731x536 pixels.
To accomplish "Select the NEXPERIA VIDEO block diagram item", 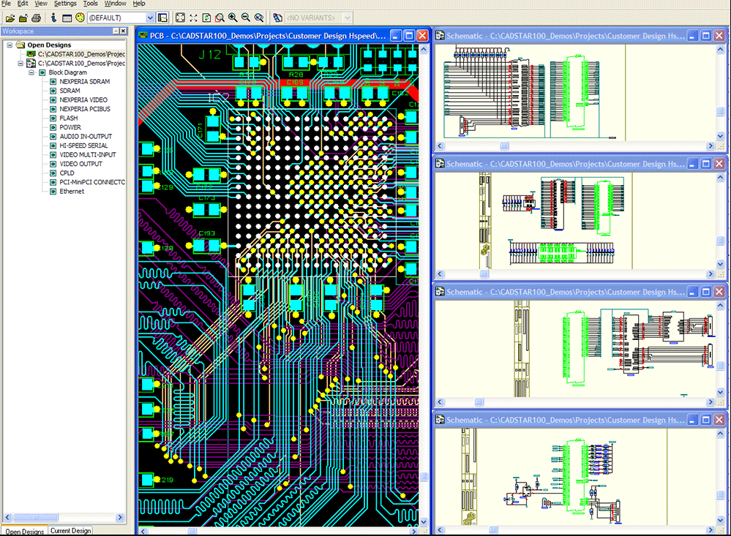I will pyautogui.click(x=83, y=99).
